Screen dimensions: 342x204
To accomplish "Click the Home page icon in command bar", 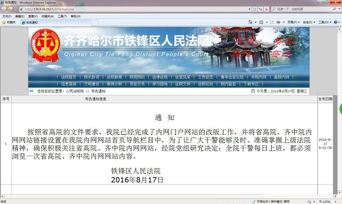I will tap(250, 22).
